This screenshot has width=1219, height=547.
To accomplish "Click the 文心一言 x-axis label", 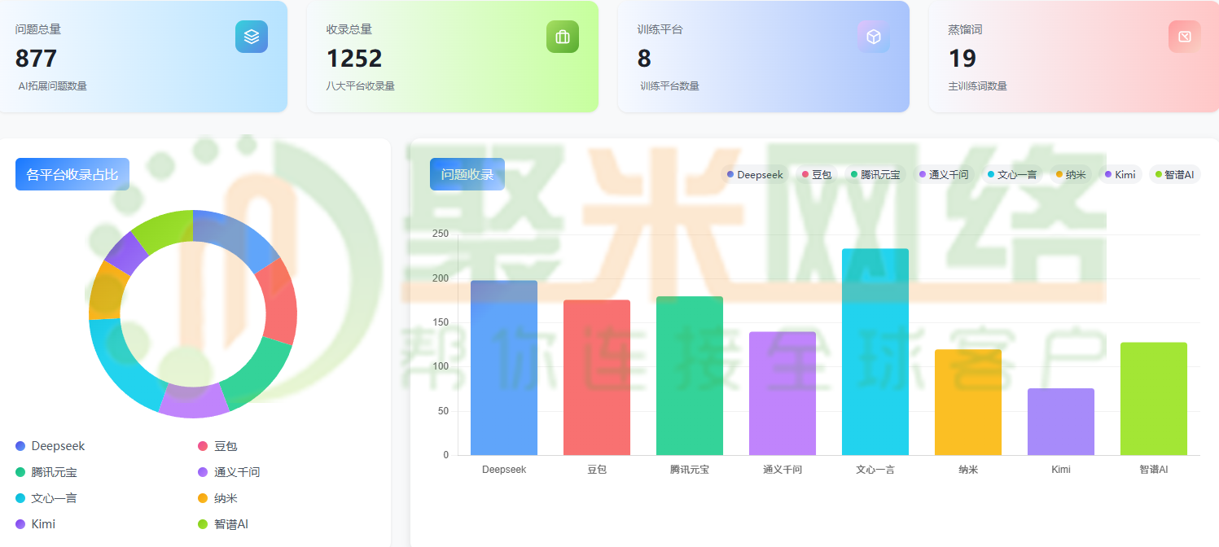I will point(875,470).
